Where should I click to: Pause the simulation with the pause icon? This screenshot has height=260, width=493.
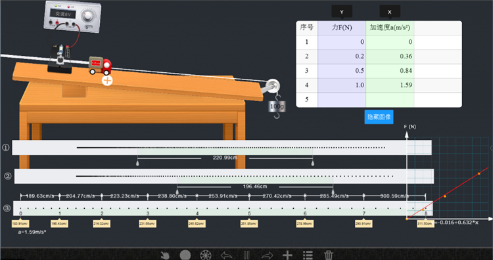pyautogui.click(x=246, y=255)
